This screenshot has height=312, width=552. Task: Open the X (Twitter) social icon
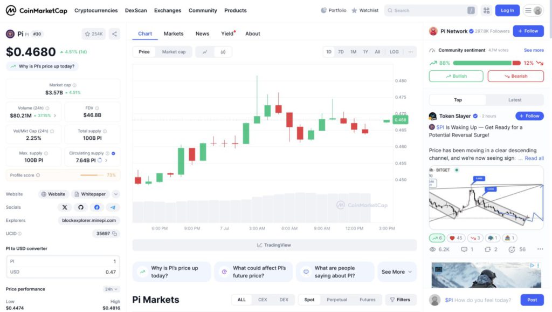[x=65, y=207]
